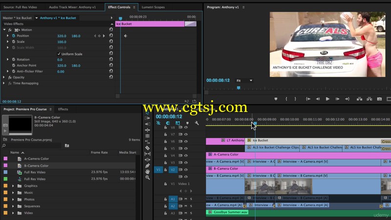Expand the Sequences bin
The image size is (391, 220).
pyautogui.click(x=13, y=206)
